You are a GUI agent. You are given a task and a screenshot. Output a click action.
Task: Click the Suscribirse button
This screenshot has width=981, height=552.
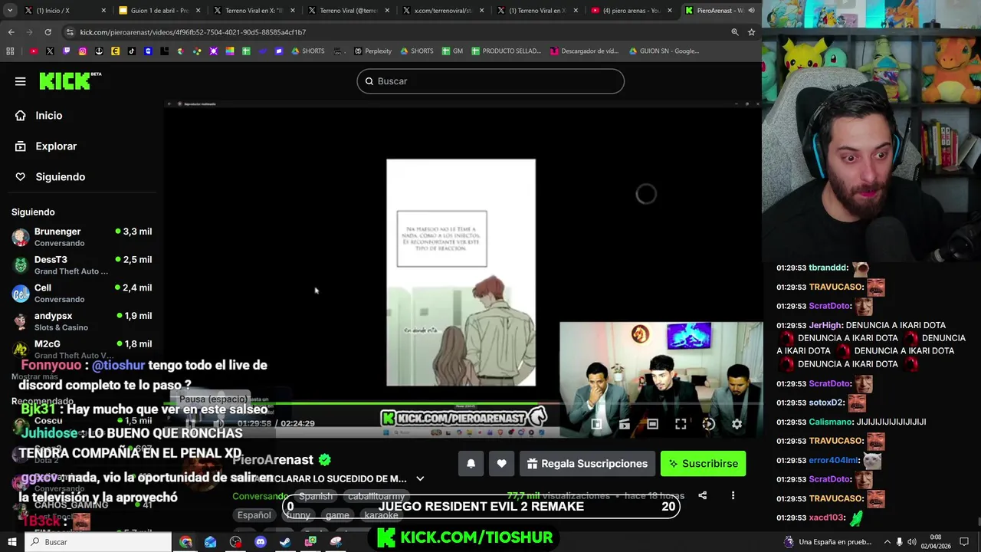point(703,464)
